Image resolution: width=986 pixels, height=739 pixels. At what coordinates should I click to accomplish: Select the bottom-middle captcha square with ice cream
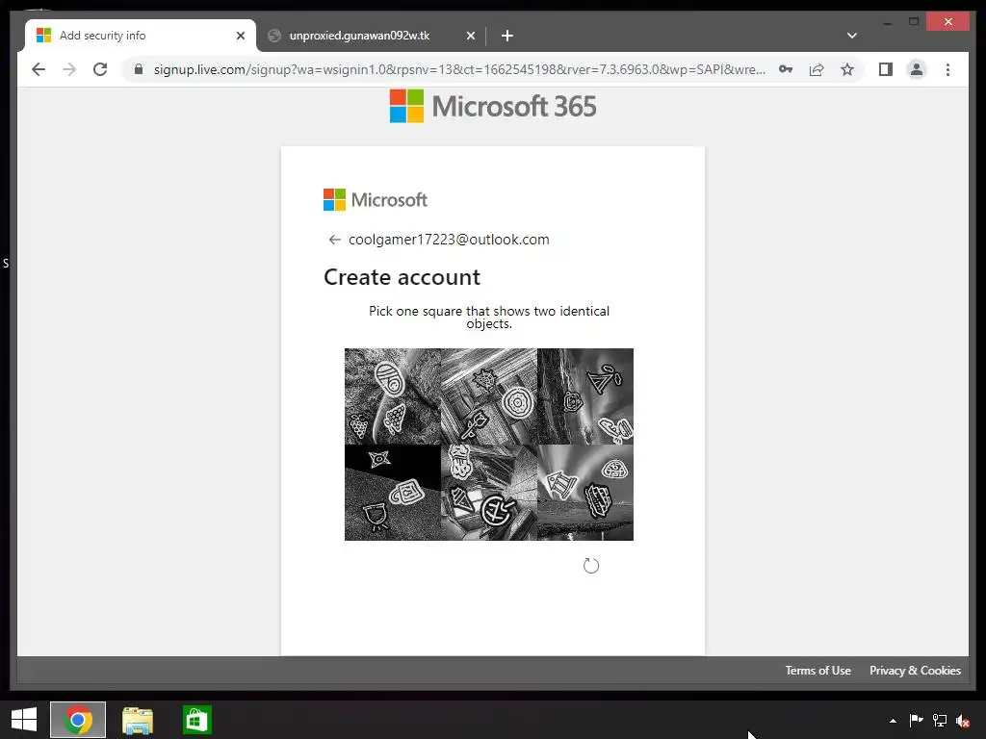pyautogui.click(x=488, y=492)
